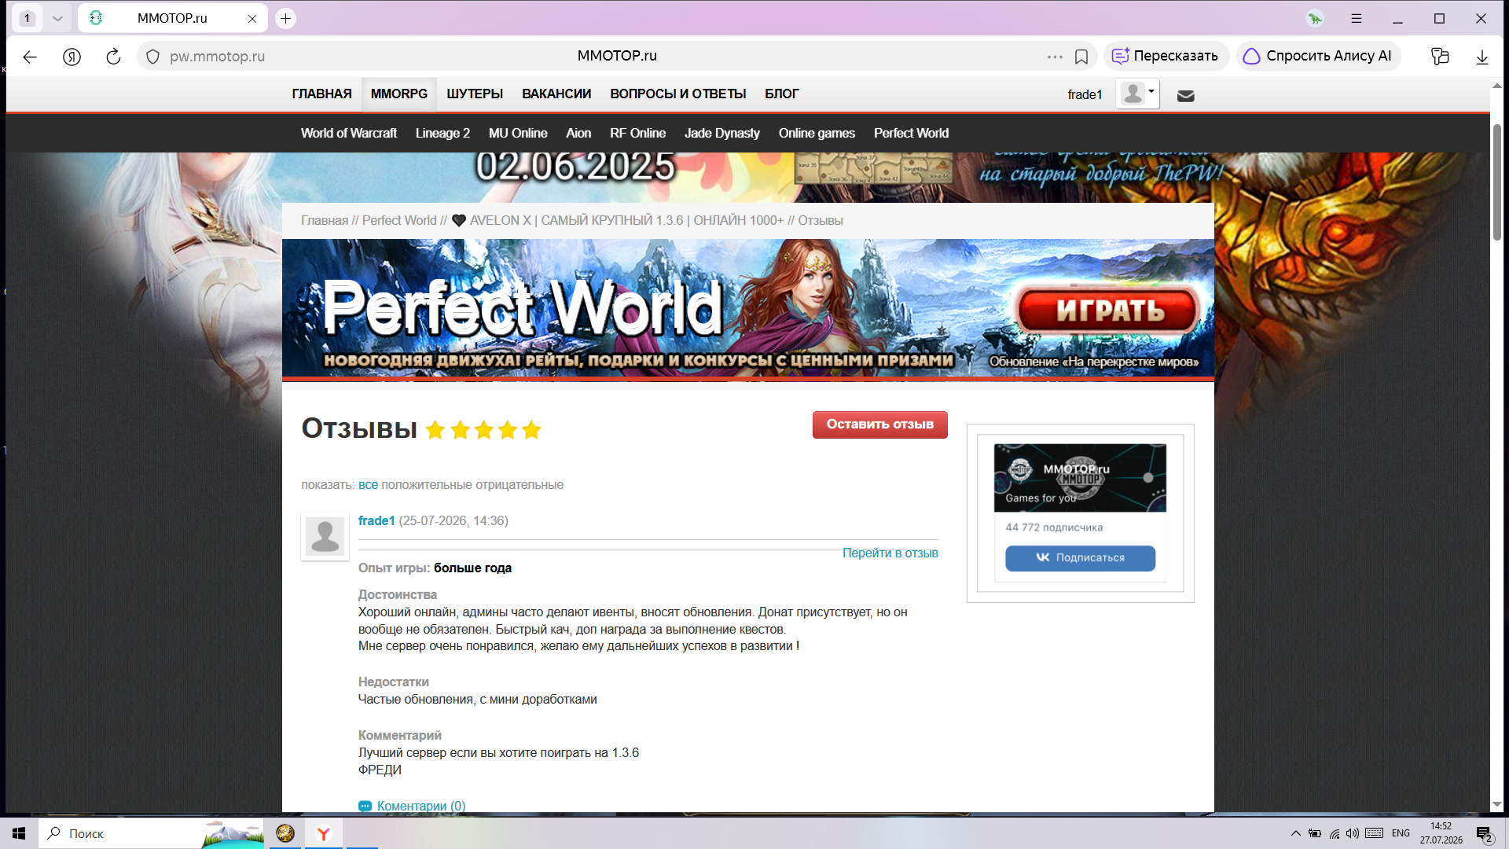Open the touch keyboard tray icon
This screenshot has height=849, width=1509.
[1375, 833]
